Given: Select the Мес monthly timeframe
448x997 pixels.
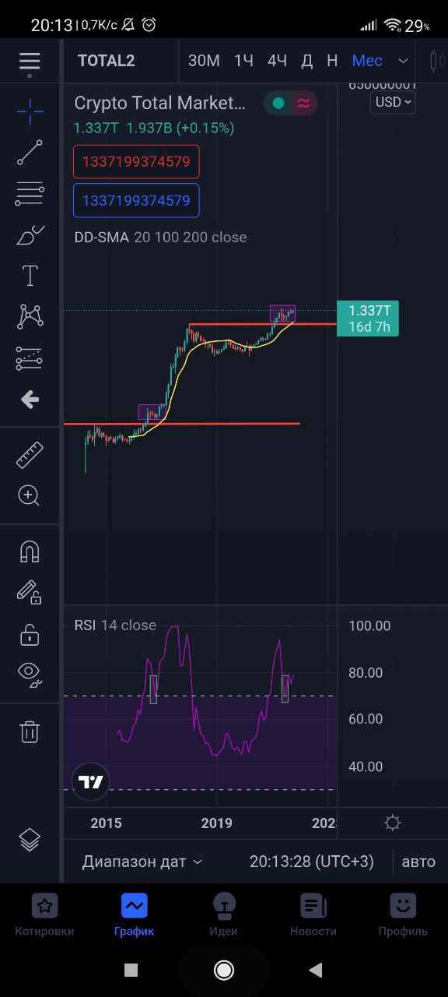Looking at the screenshot, I should [367, 61].
